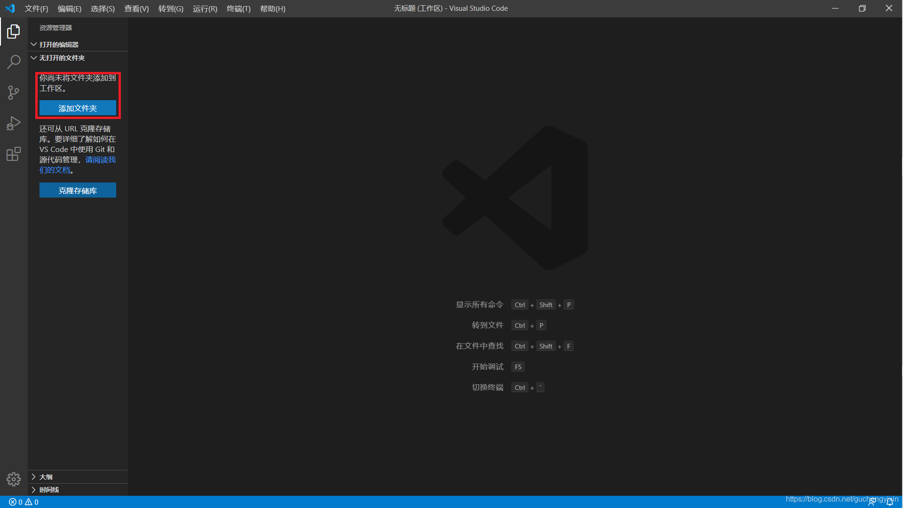Click the 资源管理器 panel title
The image size is (903, 508).
[55, 28]
